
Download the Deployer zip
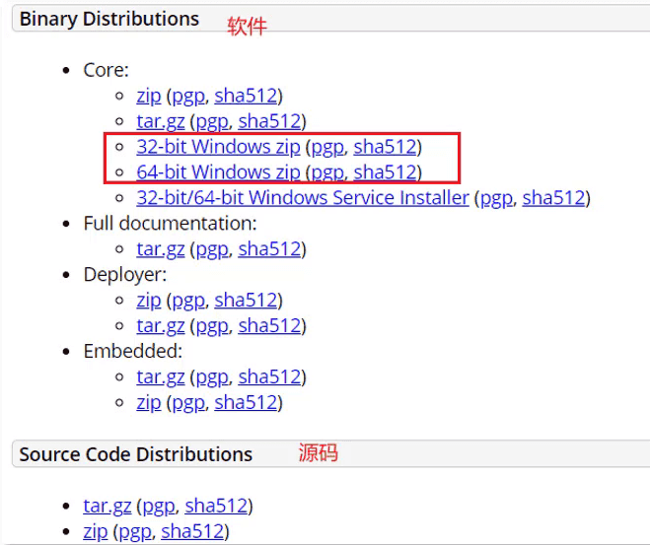pyautogui.click(x=148, y=301)
